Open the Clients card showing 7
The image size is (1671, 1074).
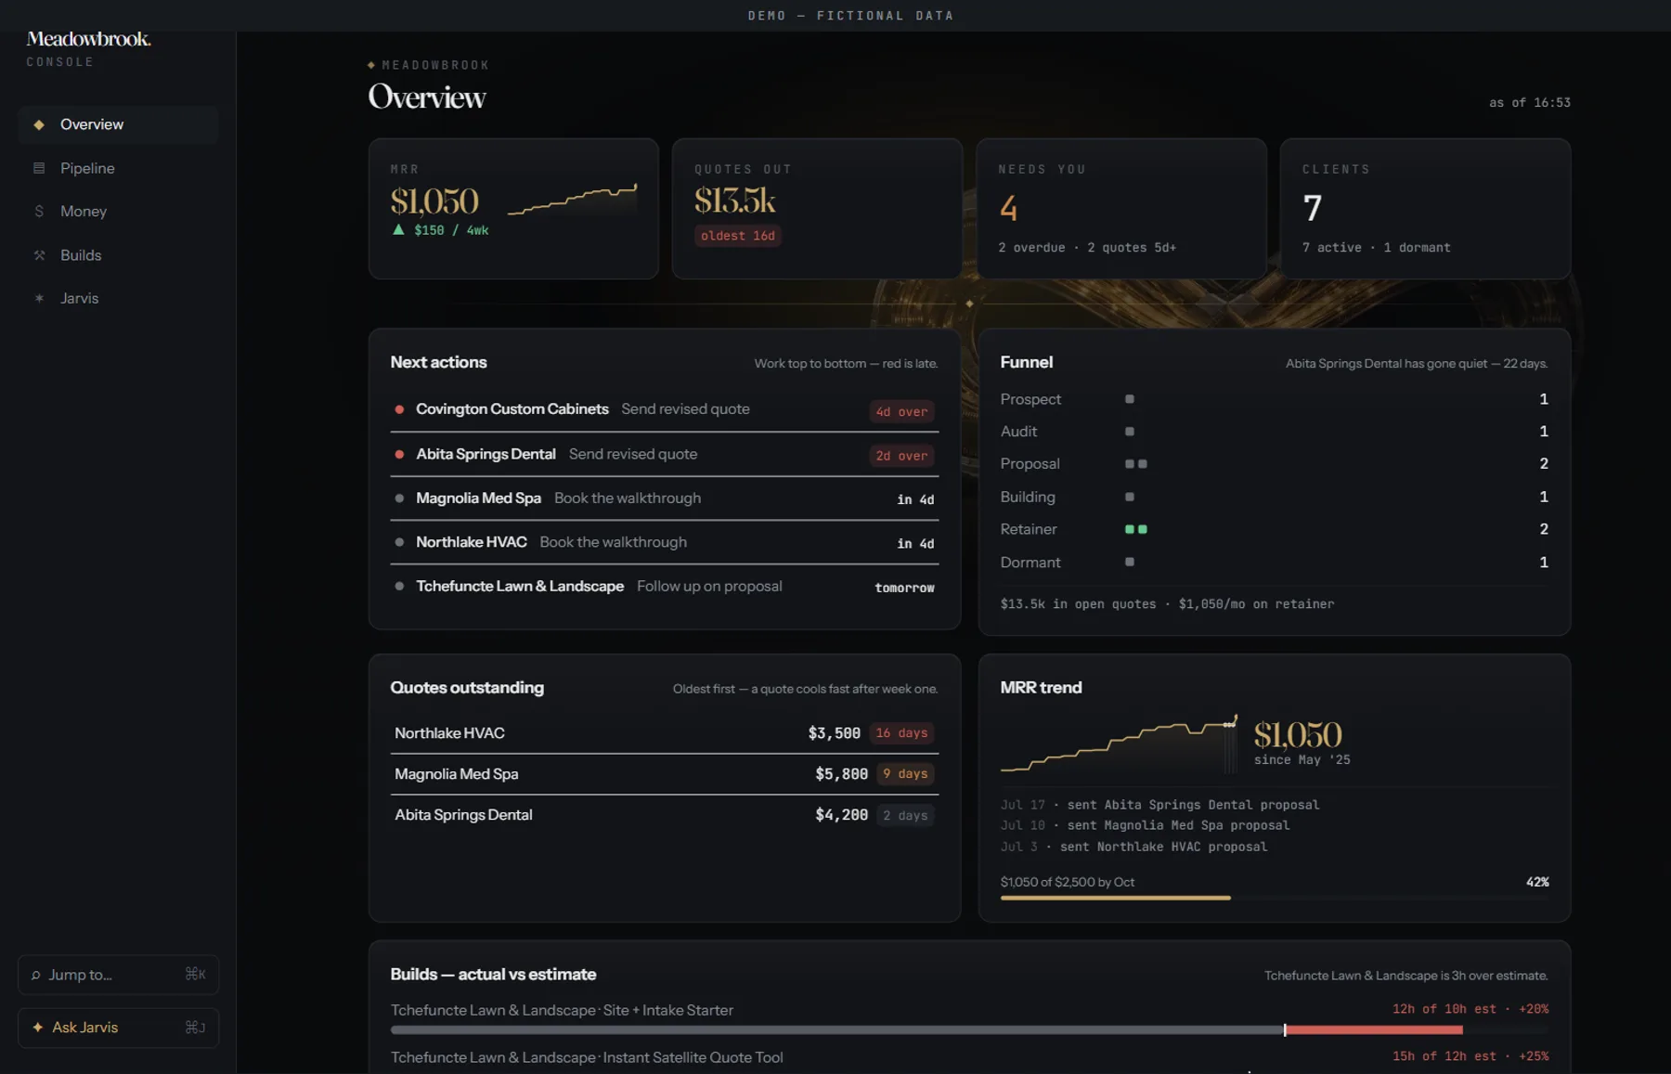coord(1425,209)
